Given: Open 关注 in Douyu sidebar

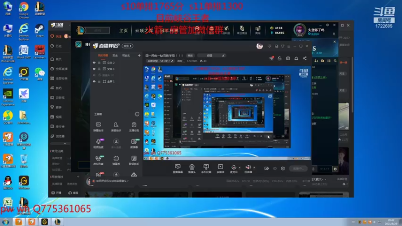Looking at the screenshot, I should [56, 36].
